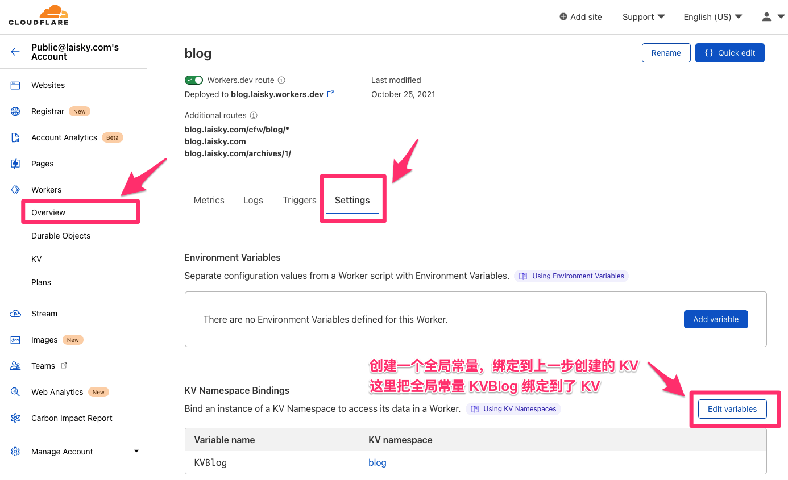Click the Add variable button

(x=715, y=319)
